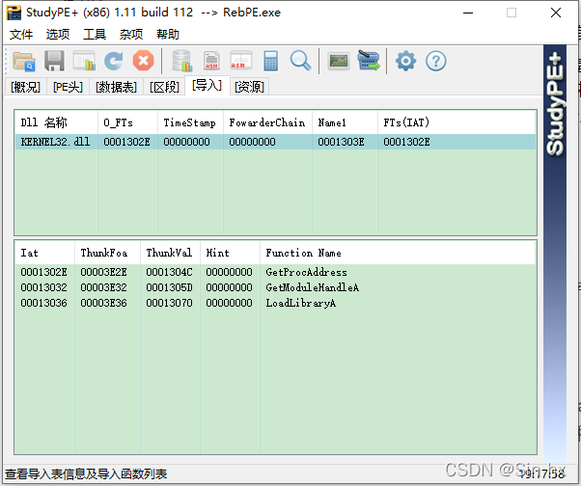Open settings via the gear icon
The width and height of the screenshot is (581, 486).
[405, 61]
